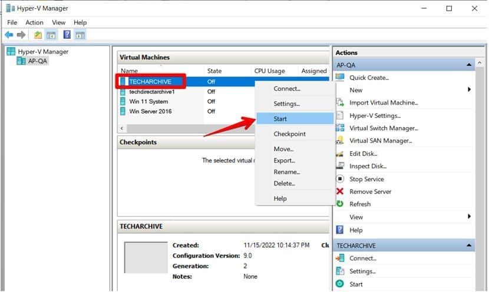
Task: Click the virtual machines list left scroll arrow
Action: (x=122, y=128)
